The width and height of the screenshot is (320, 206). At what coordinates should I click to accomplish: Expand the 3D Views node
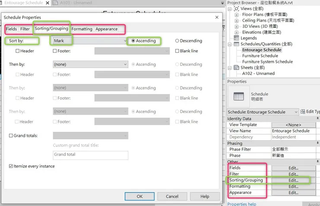237,27
